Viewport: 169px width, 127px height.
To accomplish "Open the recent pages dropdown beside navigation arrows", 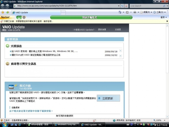I will [11, 6].
